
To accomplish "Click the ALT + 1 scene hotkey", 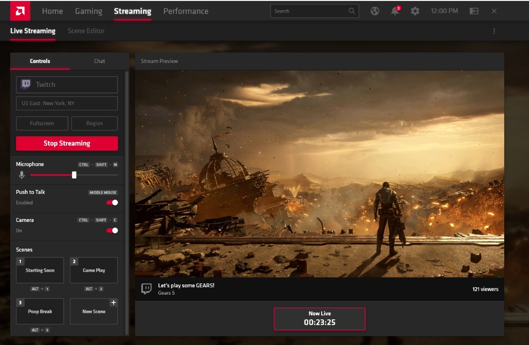I will coord(40,289).
